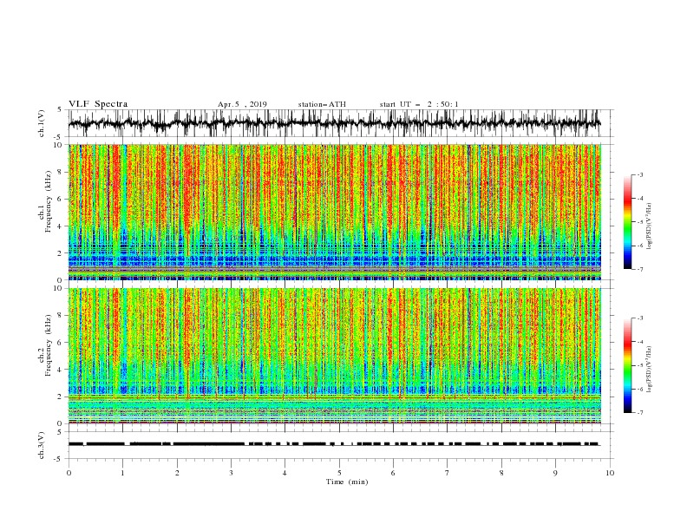Click the "-7" label on the lower color bar
Screen dimensions: 687x531
640,412
